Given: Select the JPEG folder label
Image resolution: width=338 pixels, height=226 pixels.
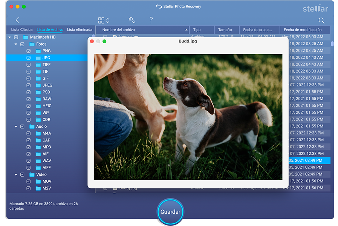Looking at the screenshot, I should (47, 86).
